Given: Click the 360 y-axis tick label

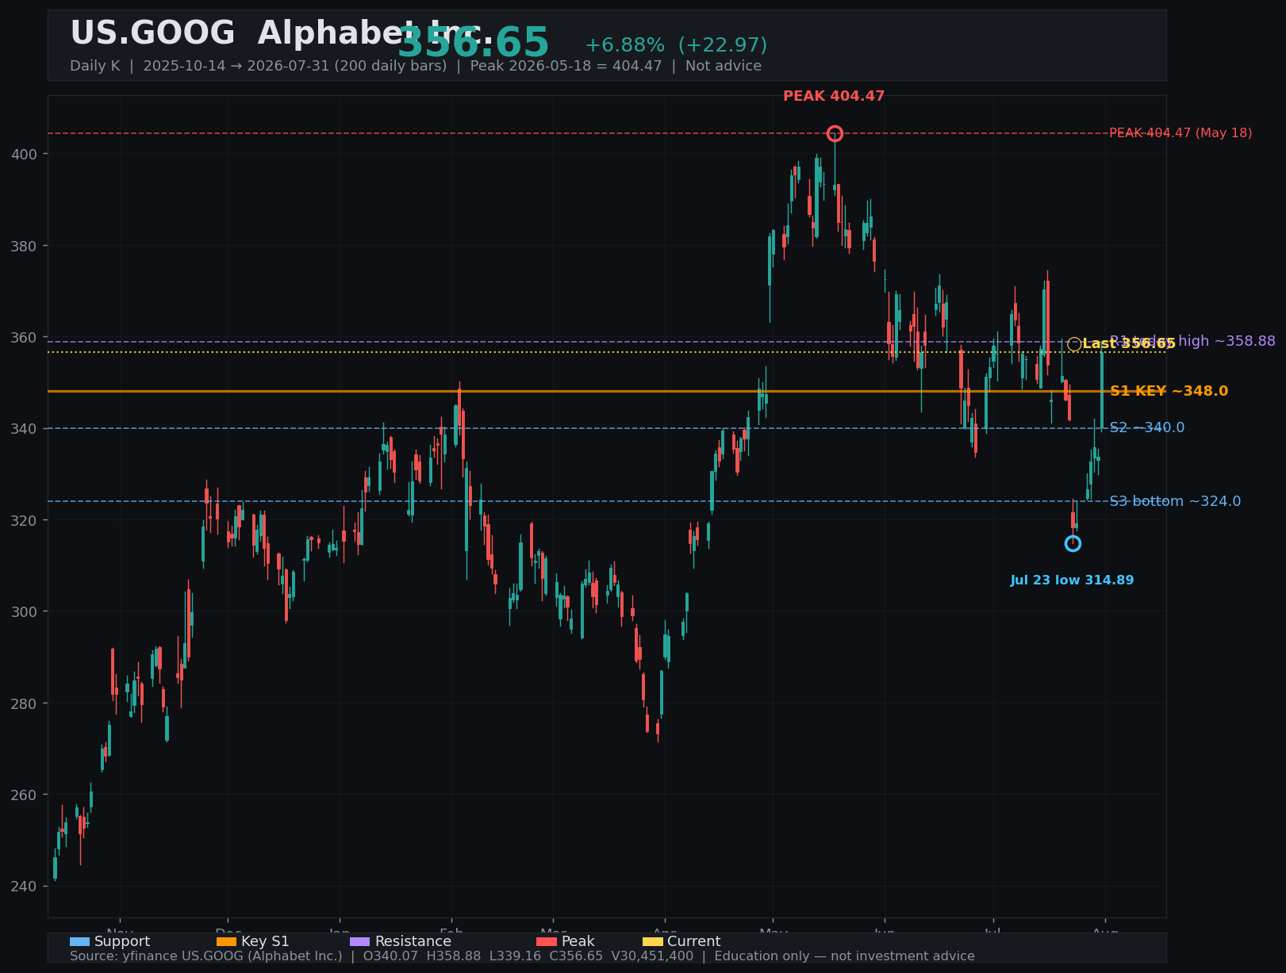Looking at the screenshot, I should coord(25,337).
